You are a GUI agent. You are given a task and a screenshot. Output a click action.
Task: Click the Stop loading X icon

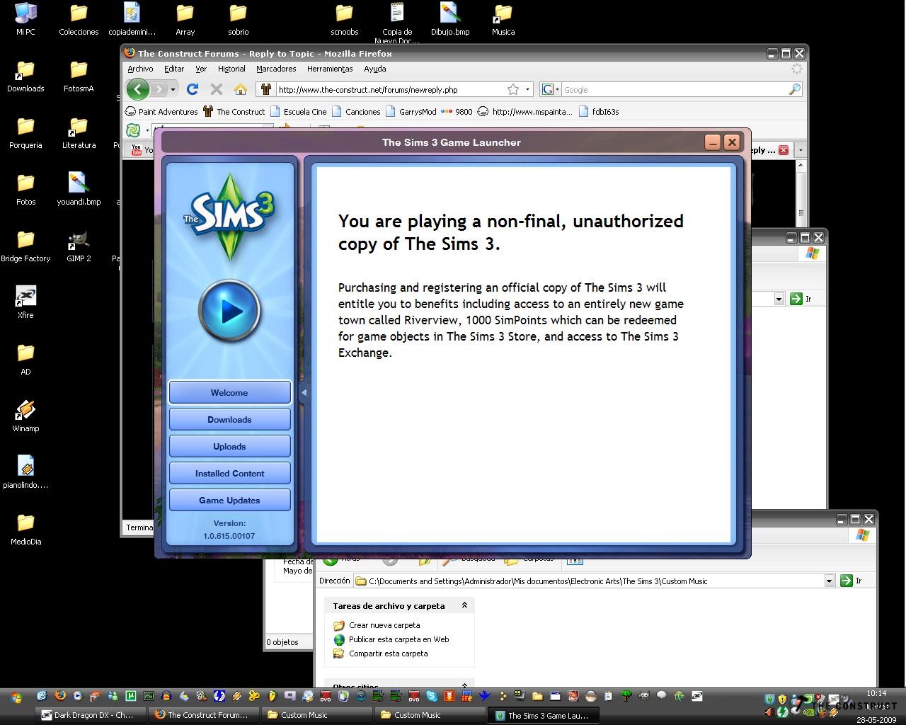tap(217, 89)
